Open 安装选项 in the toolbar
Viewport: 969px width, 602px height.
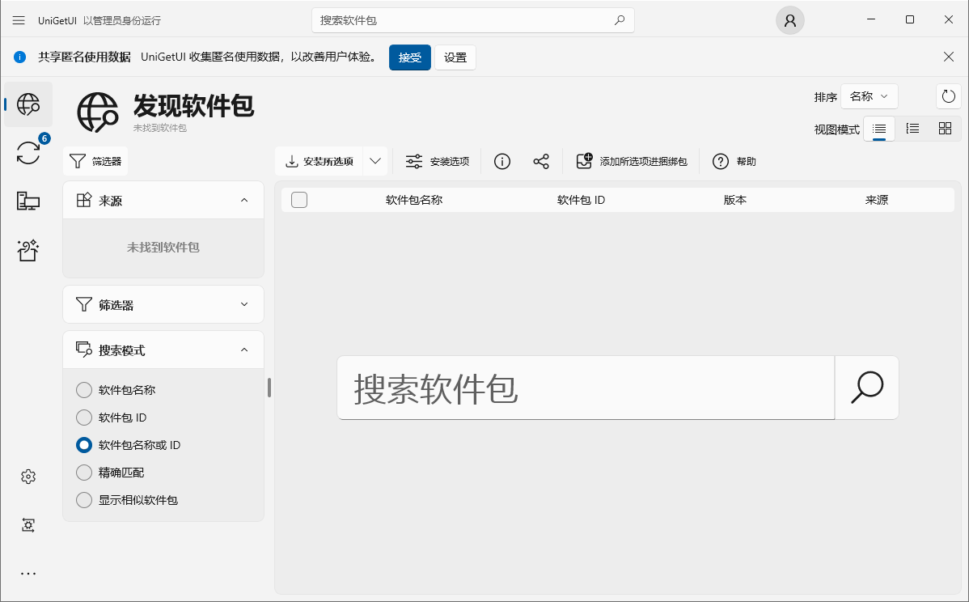coord(437,161)
